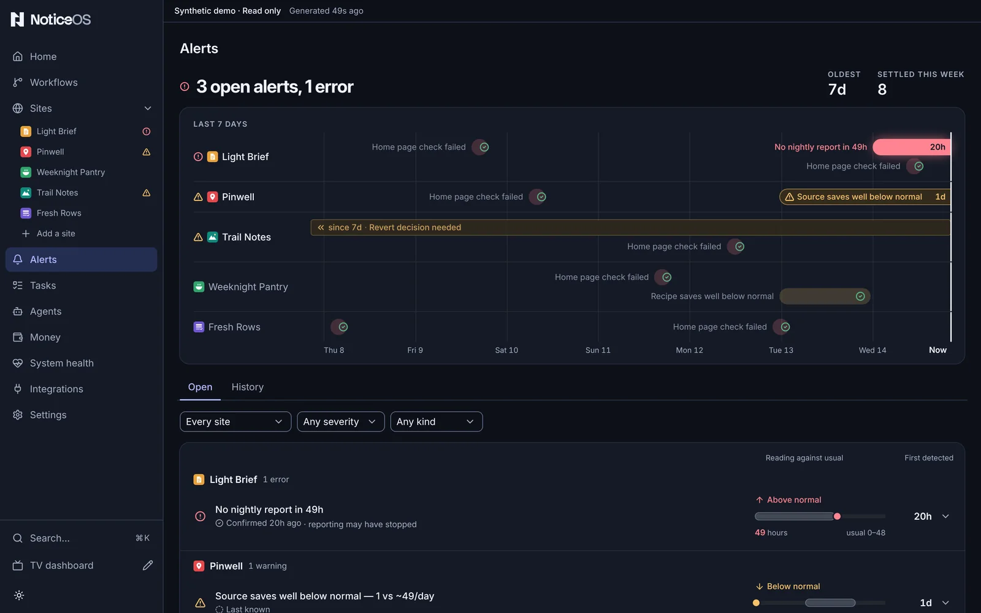
Task: Open the TV dashboard
Action: (x=61, y=565)
